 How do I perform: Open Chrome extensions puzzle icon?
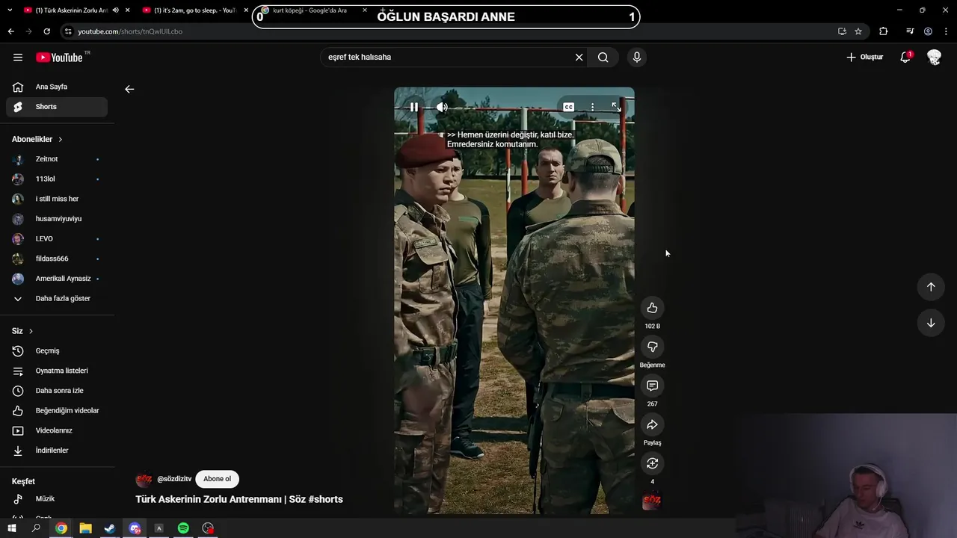(884, 31)
